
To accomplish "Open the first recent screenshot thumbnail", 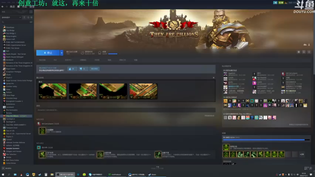I will [53, 91].
